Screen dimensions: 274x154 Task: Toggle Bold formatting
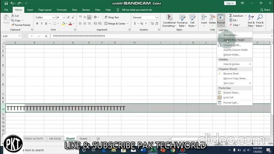pyautogui.click(x=37, y=24)
